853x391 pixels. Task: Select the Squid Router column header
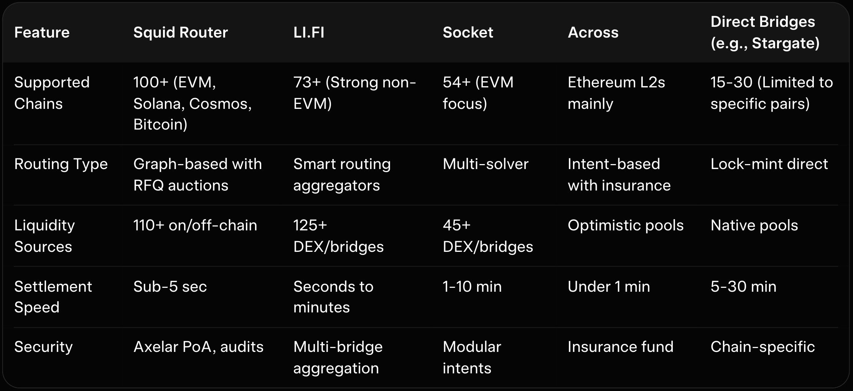(180, 33)
